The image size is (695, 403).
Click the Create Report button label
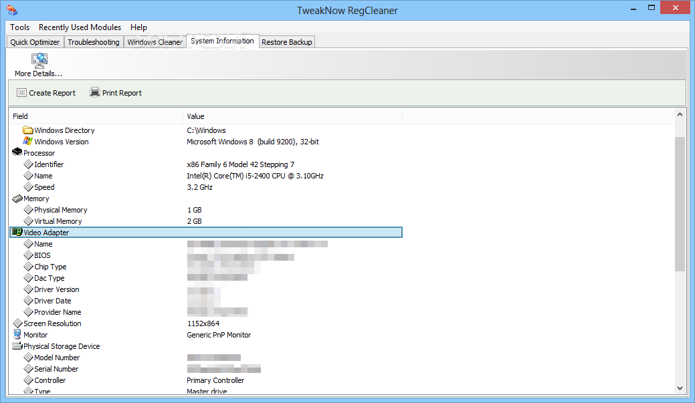tap(52, 93)
